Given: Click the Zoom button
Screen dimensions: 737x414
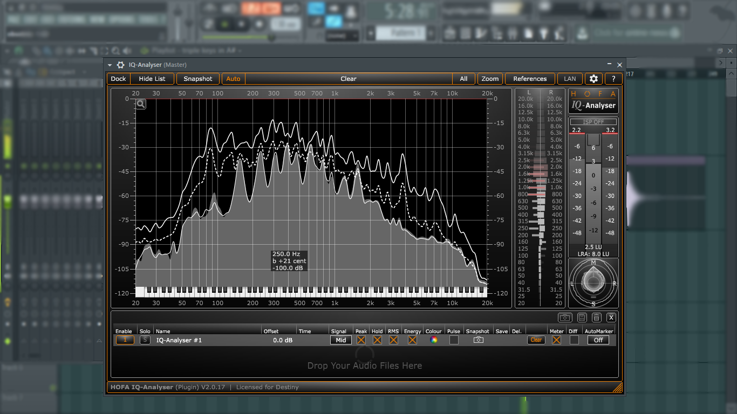Looking at the screenshot, I should tap(490, 79).
